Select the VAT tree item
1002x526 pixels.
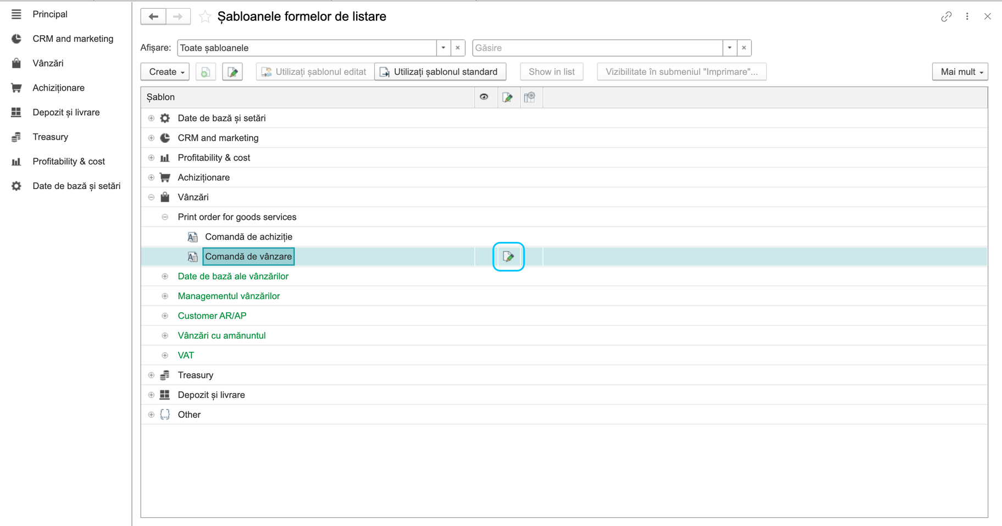(186, 356)
